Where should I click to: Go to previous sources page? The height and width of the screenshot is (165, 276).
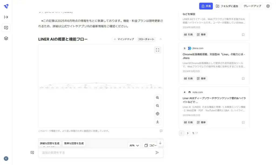tap(181, 133)
